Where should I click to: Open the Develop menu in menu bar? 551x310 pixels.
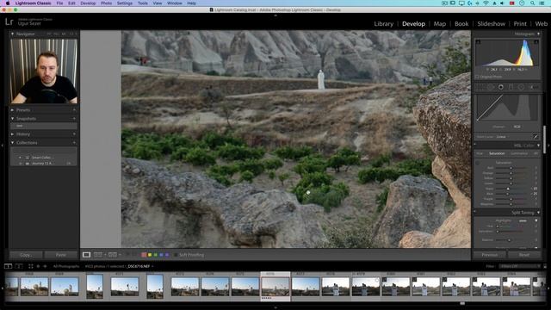coord(88,3)
